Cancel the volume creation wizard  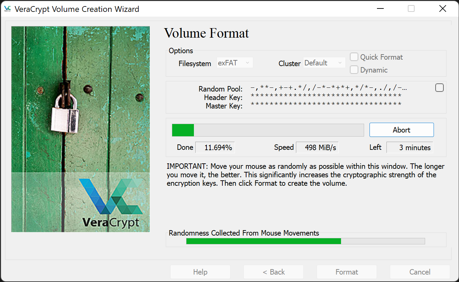click(x=420, y=272)
